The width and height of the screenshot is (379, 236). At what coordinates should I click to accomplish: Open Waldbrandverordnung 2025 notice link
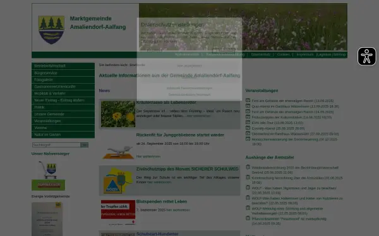(295, 170)
